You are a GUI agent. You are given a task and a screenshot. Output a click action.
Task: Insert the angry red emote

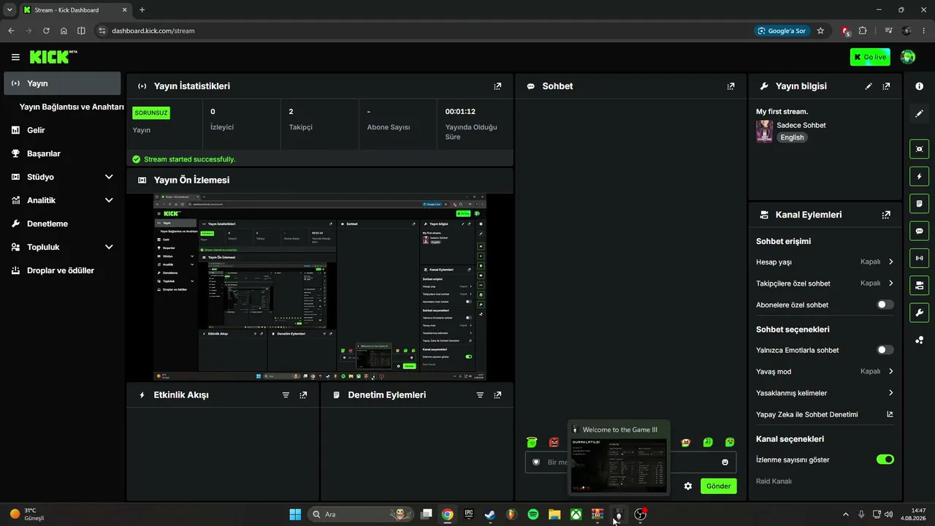coord(554,442)
